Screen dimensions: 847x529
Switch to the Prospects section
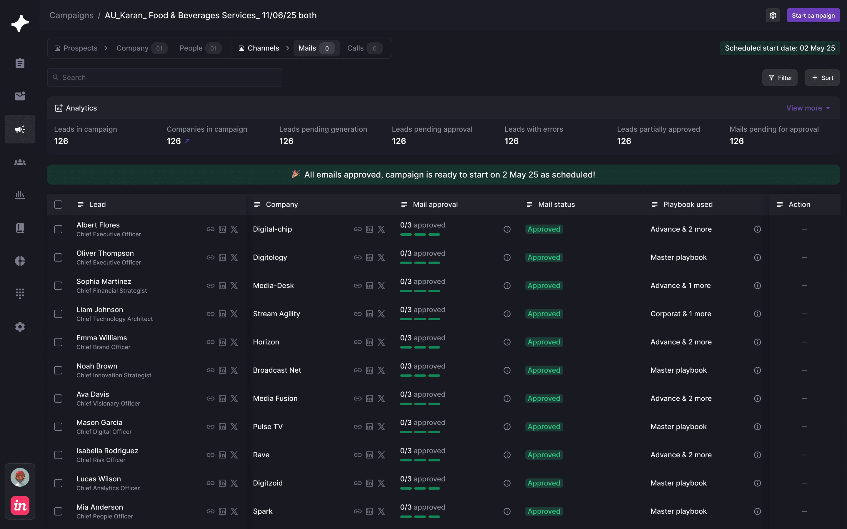tap(76, 48)
